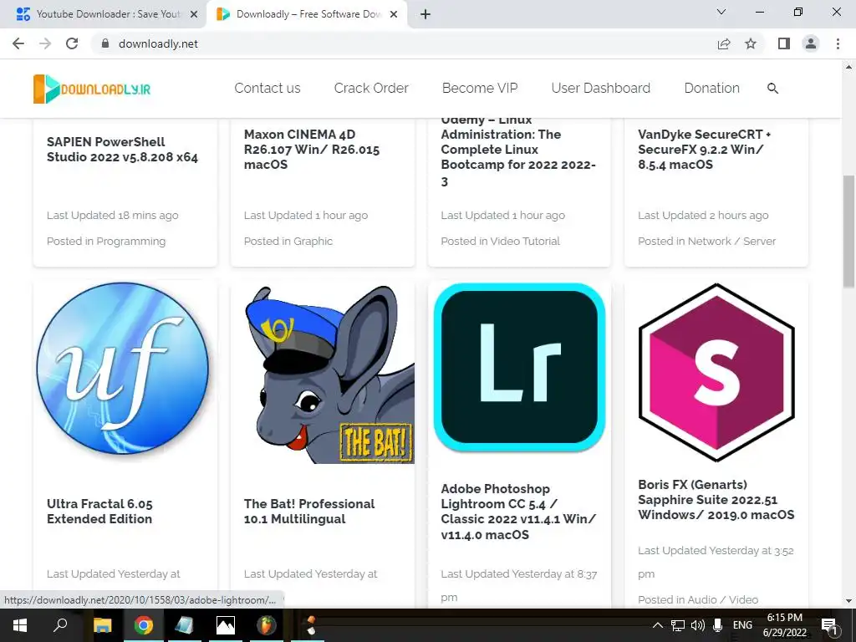Viewport: 856px width, 642px height.
Task: Click the Graphic category link
Action: click(313, 242)
